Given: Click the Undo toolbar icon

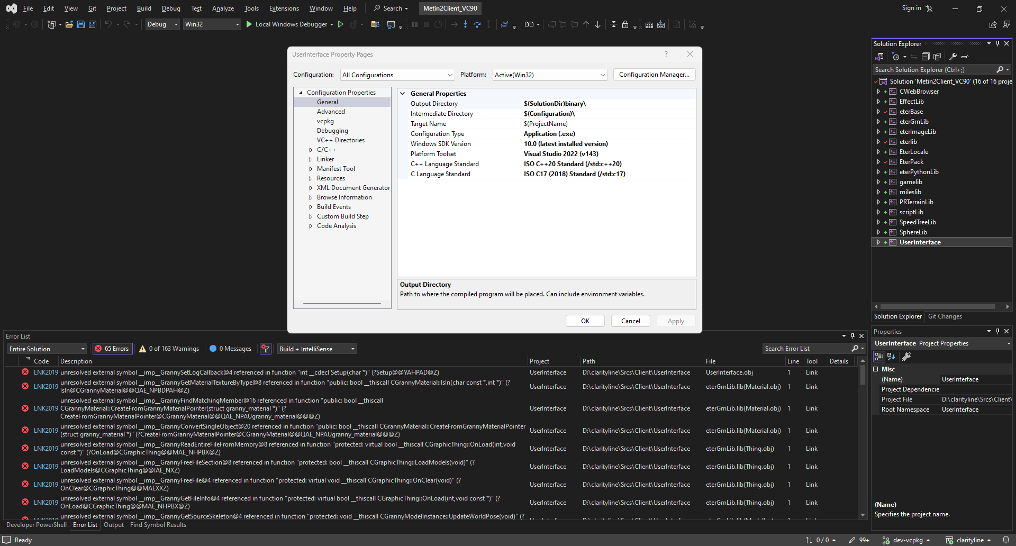Looking at the screenshot, I should pyautogui.click(x=107, y=24).
